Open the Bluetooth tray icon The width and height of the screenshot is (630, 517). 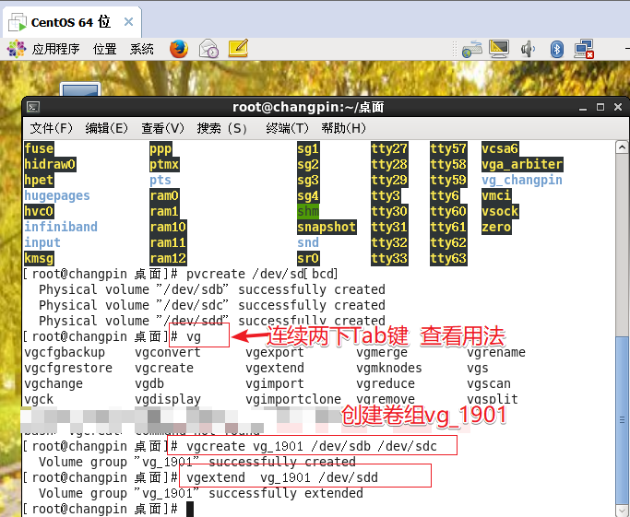point(557,49)
